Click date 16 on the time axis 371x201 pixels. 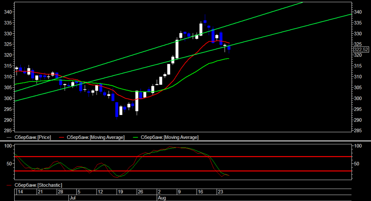click(x=200, y=192)
